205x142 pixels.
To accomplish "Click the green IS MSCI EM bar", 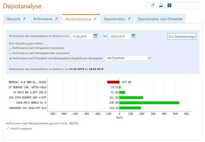I will (122, 93).
